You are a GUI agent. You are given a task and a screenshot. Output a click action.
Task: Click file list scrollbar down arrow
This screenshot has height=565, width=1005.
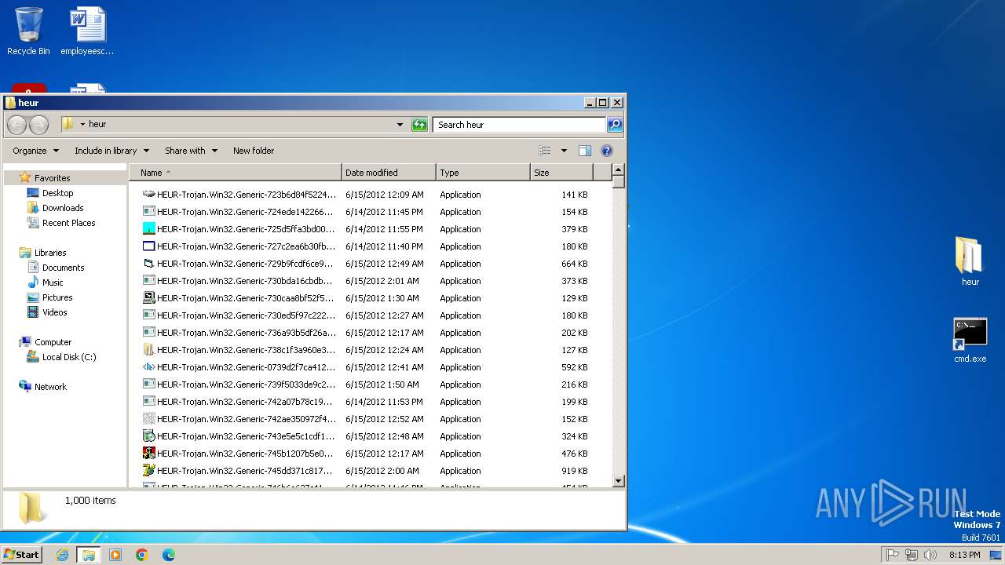[x=618, y=481]
